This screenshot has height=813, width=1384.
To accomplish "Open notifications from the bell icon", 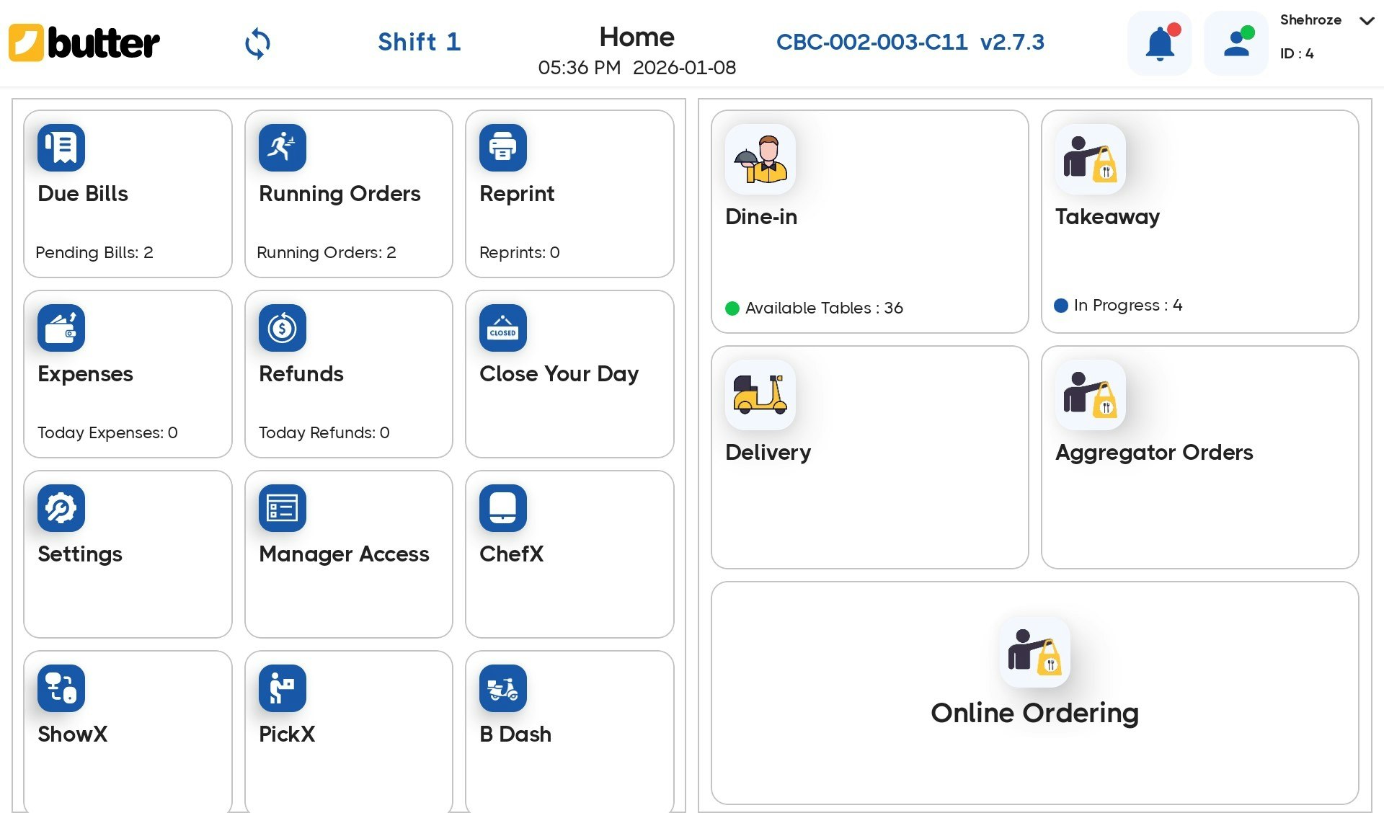I will point(1159,43).
